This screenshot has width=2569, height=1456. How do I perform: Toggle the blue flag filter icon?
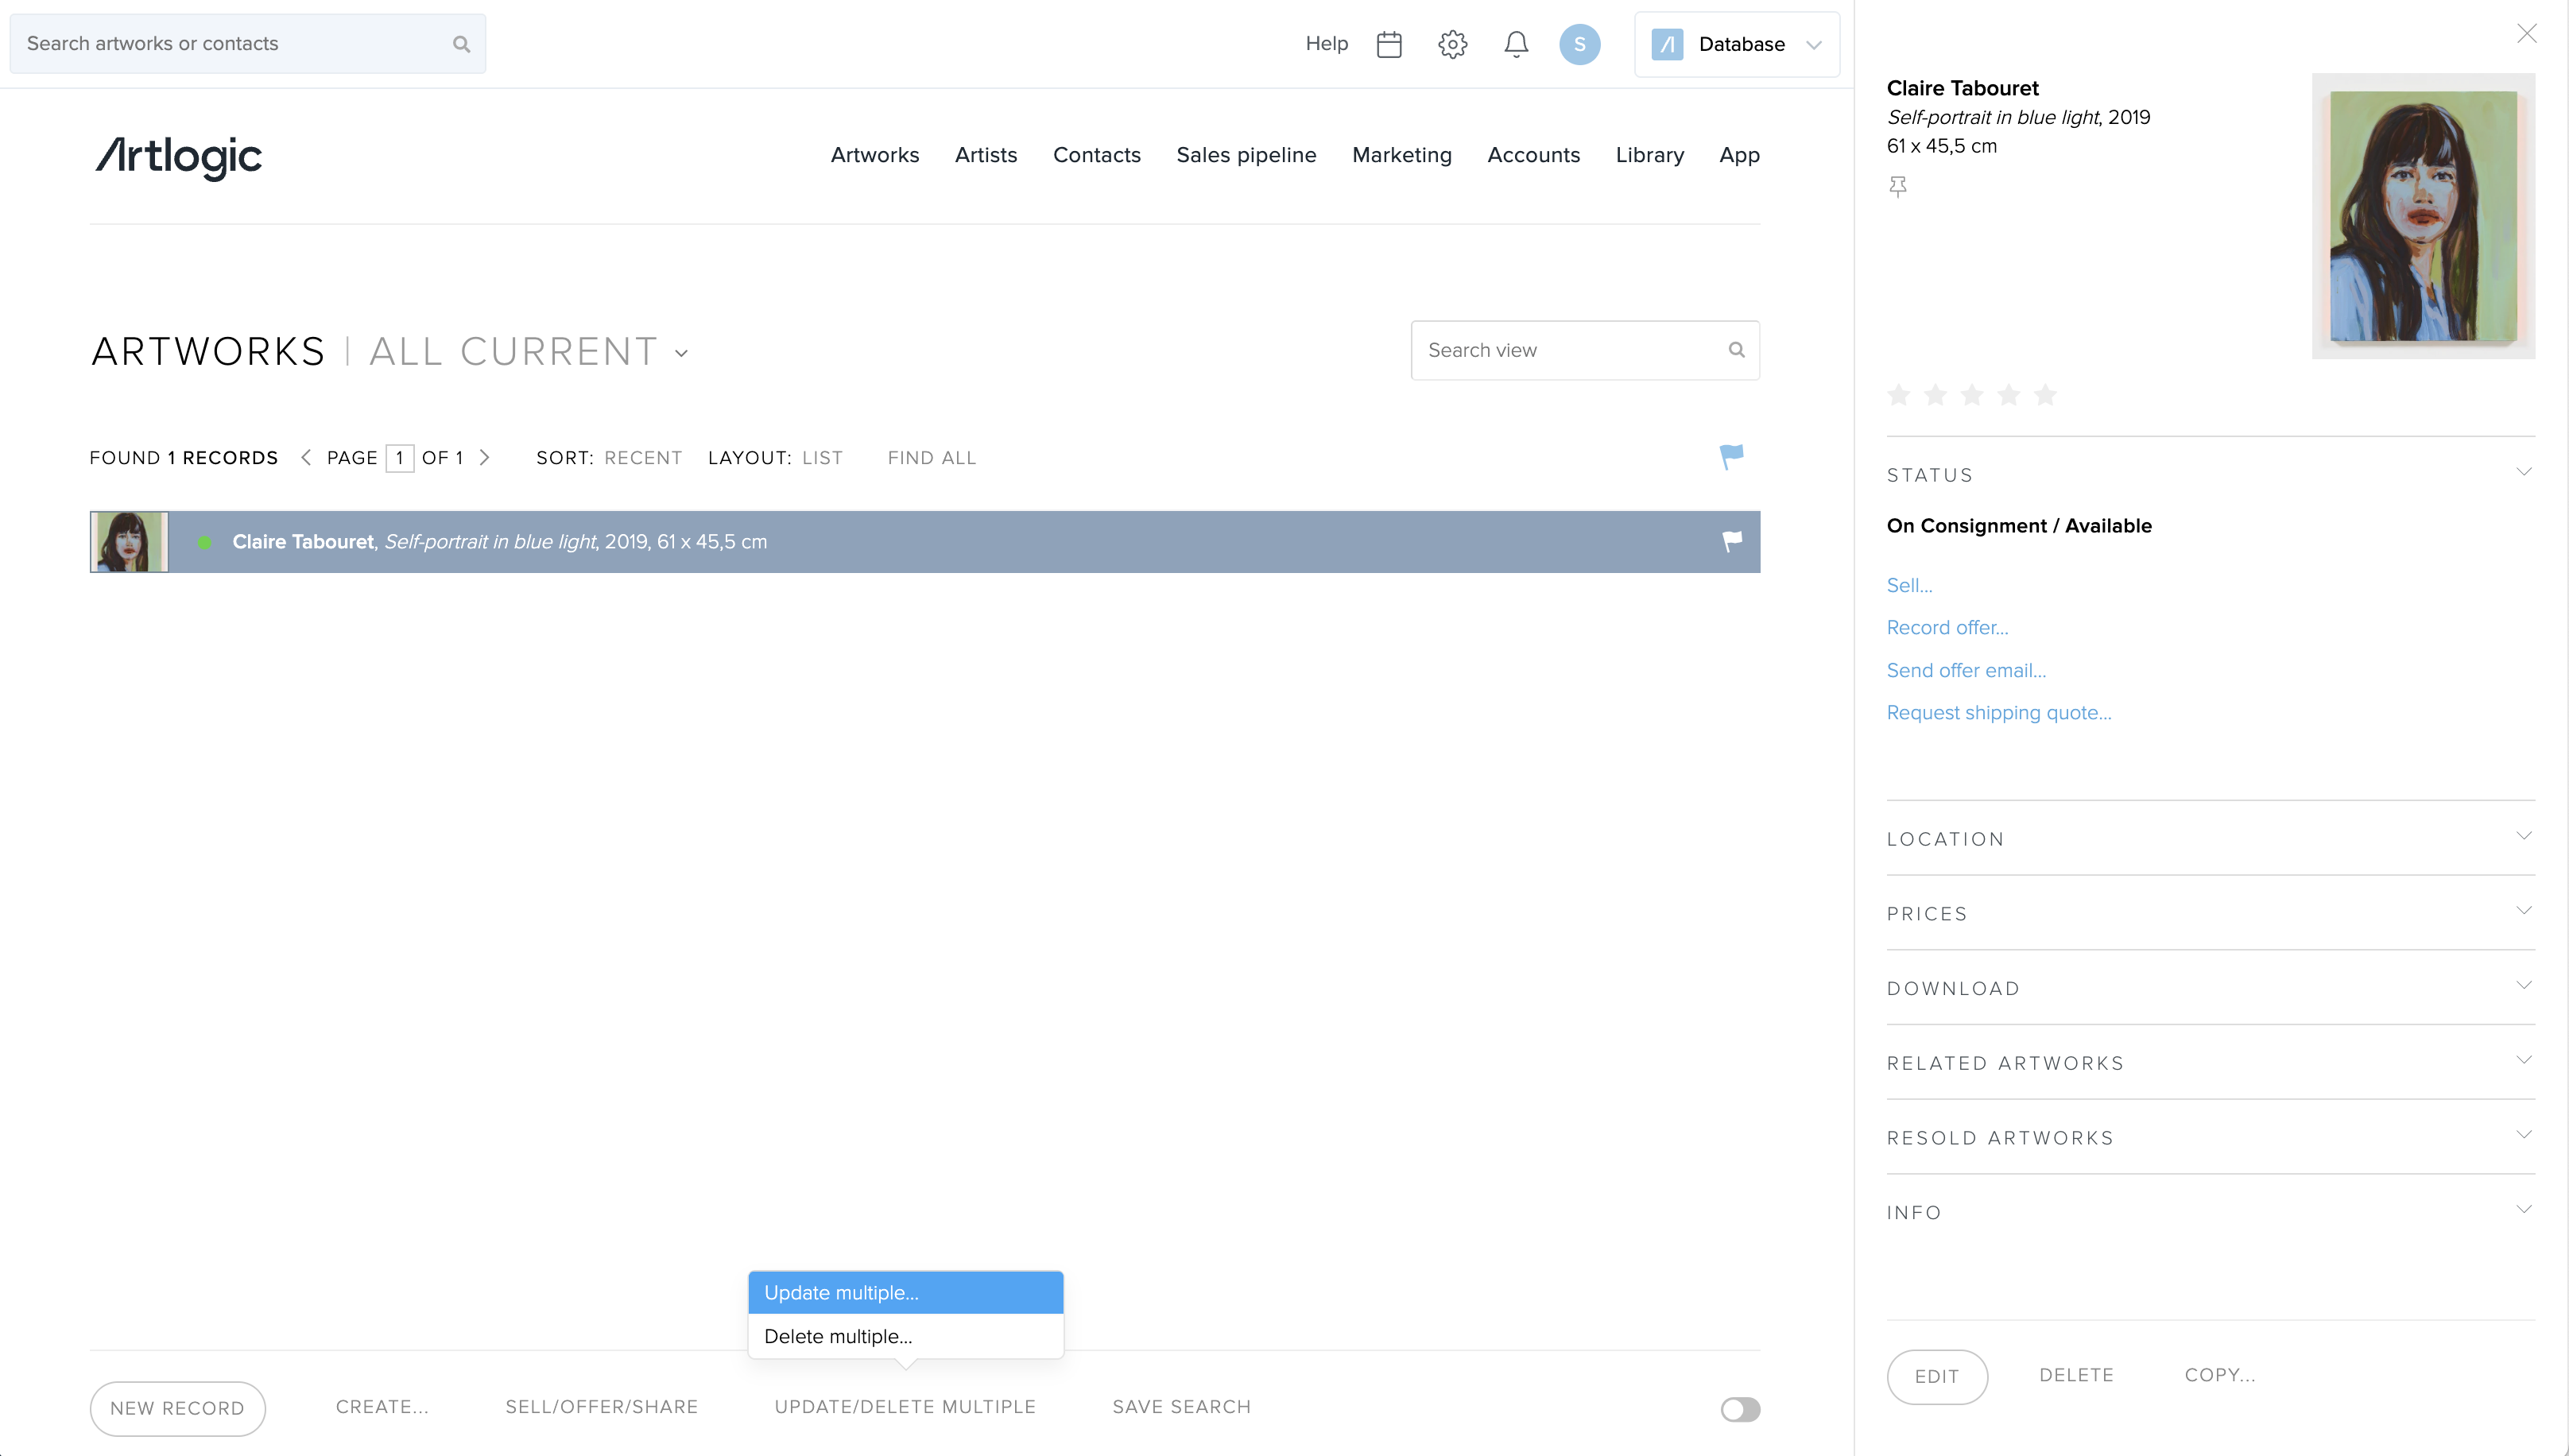click(1731, 456)
